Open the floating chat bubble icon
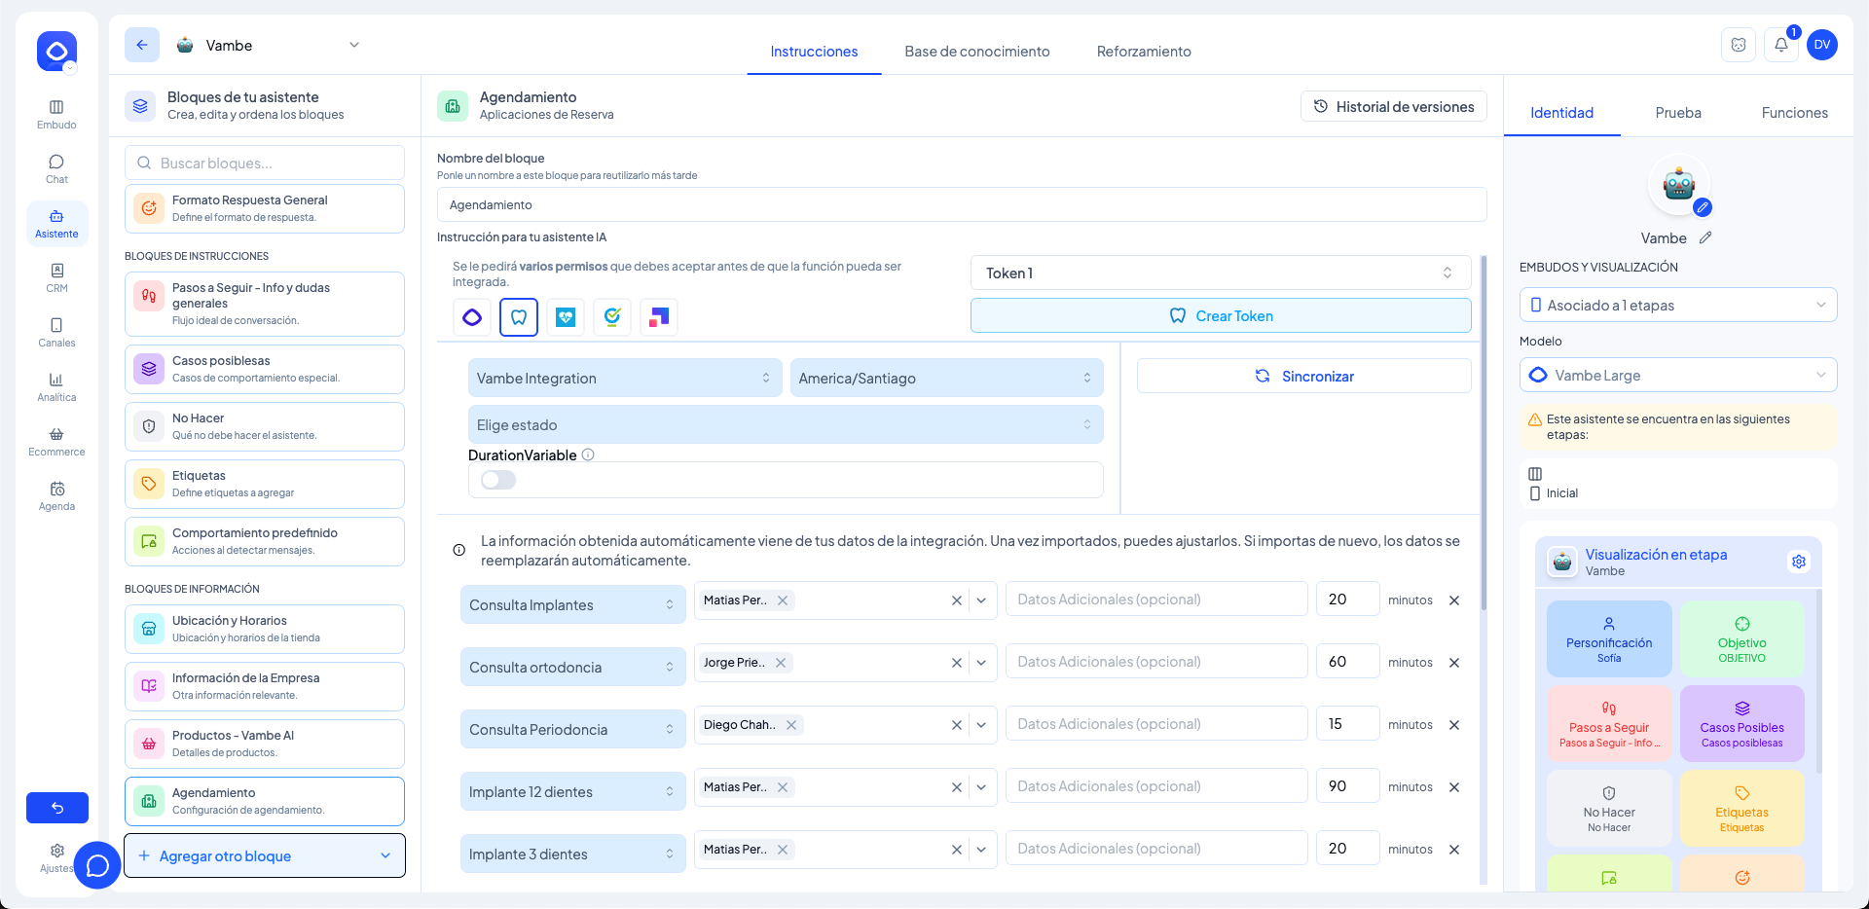The height and width of the screenshot is (909, 1869). [97, 864]
